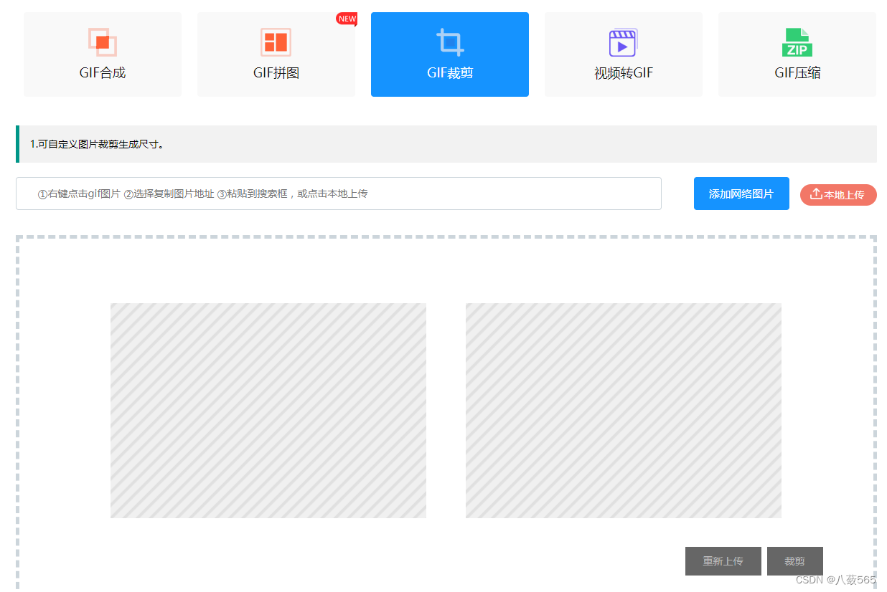Click the red NEW badge
The height and width of the screenshot is (592, 887).
coord(347,19)
